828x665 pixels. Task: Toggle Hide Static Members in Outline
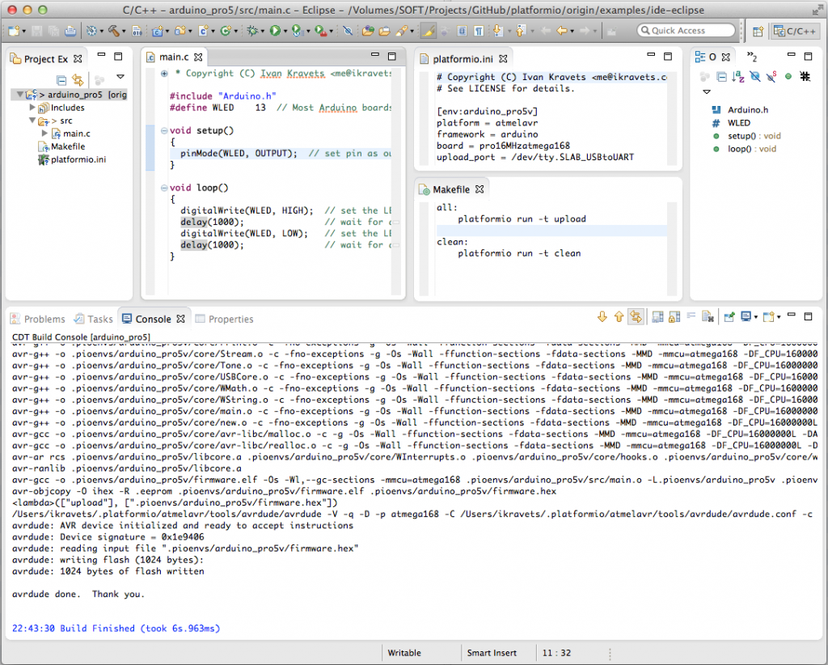click(771, 77)
